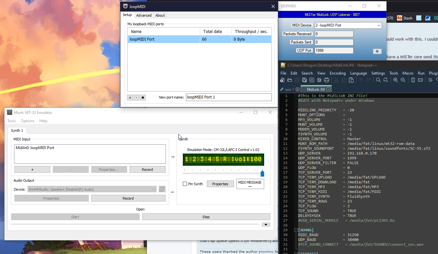The height and width of the screenshot is (254, 438).
Task: Click the refresh icon beside Munt audio device
Action: click(x=162, y=189)
